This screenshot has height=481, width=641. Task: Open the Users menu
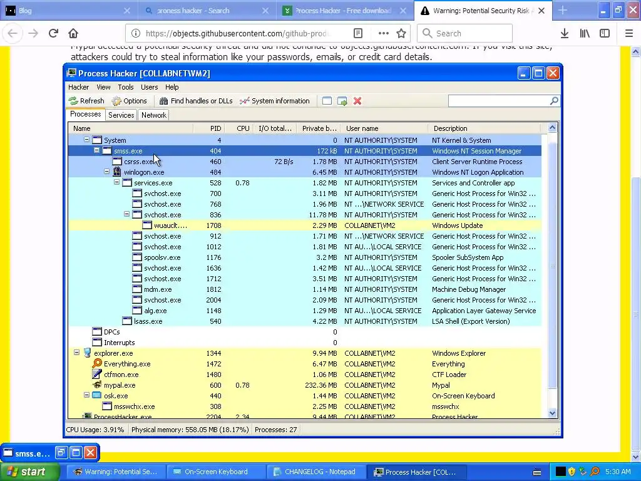pyautogui.click(x=149, y=87)
